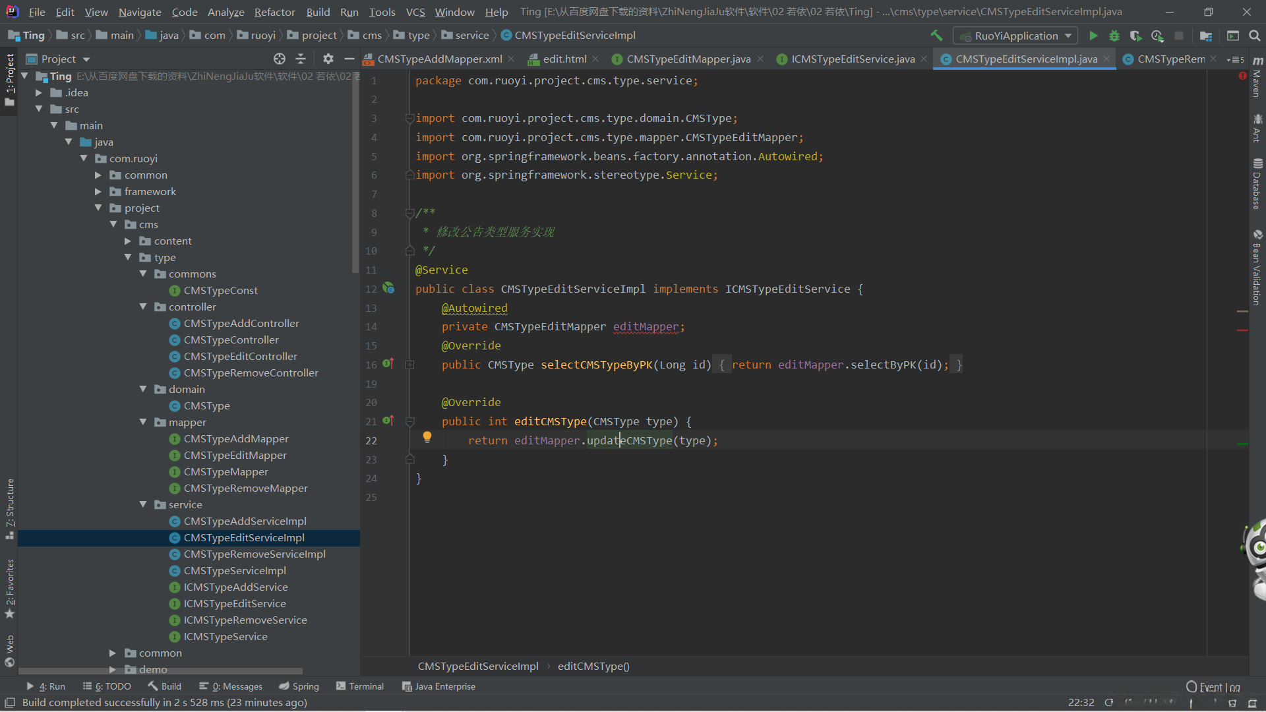Toggle the Database side panel
Viewport: 1266px width, 712px height.
pyautogui.click(x=1257, y=185)
